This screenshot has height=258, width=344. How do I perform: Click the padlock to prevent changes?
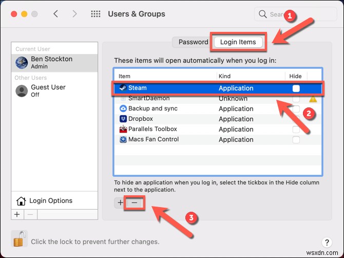click(19, 238)
